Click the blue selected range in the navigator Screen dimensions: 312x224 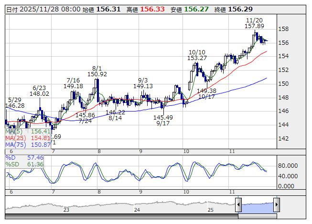coord(257,205)
